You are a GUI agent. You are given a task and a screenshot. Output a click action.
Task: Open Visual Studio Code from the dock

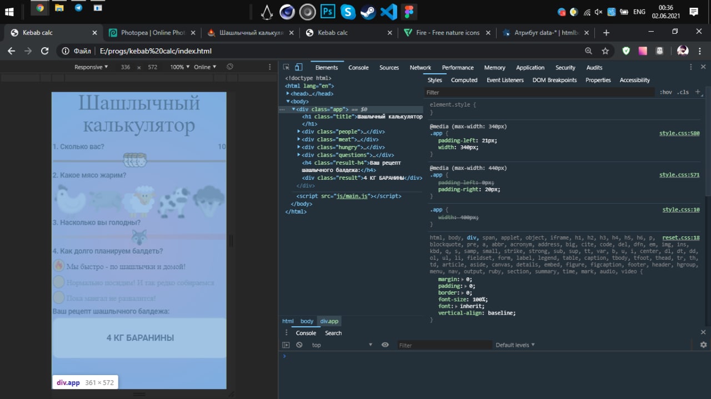[x=389, y=11]
